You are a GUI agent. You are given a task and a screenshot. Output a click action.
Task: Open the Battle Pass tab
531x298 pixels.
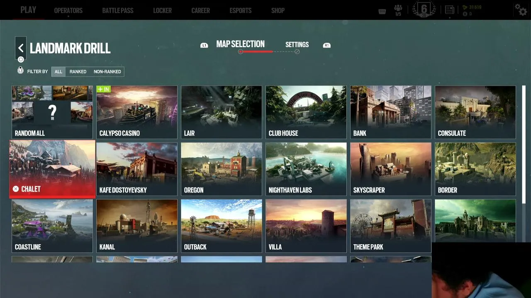tap(118, 11)
